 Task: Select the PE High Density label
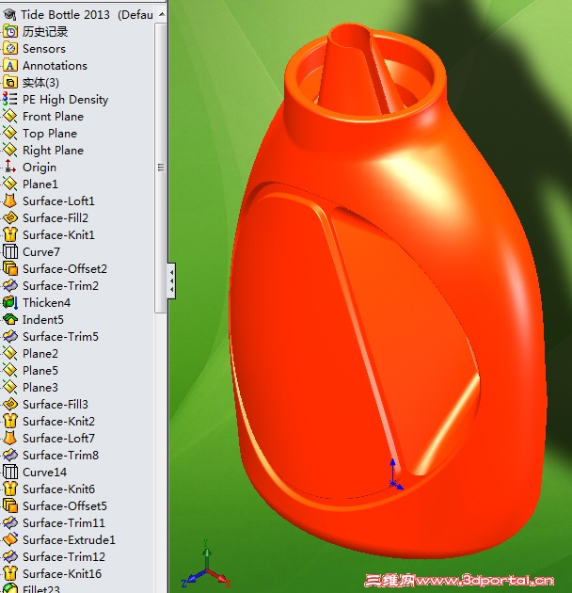pyautogui.click(x=66, y=100)
